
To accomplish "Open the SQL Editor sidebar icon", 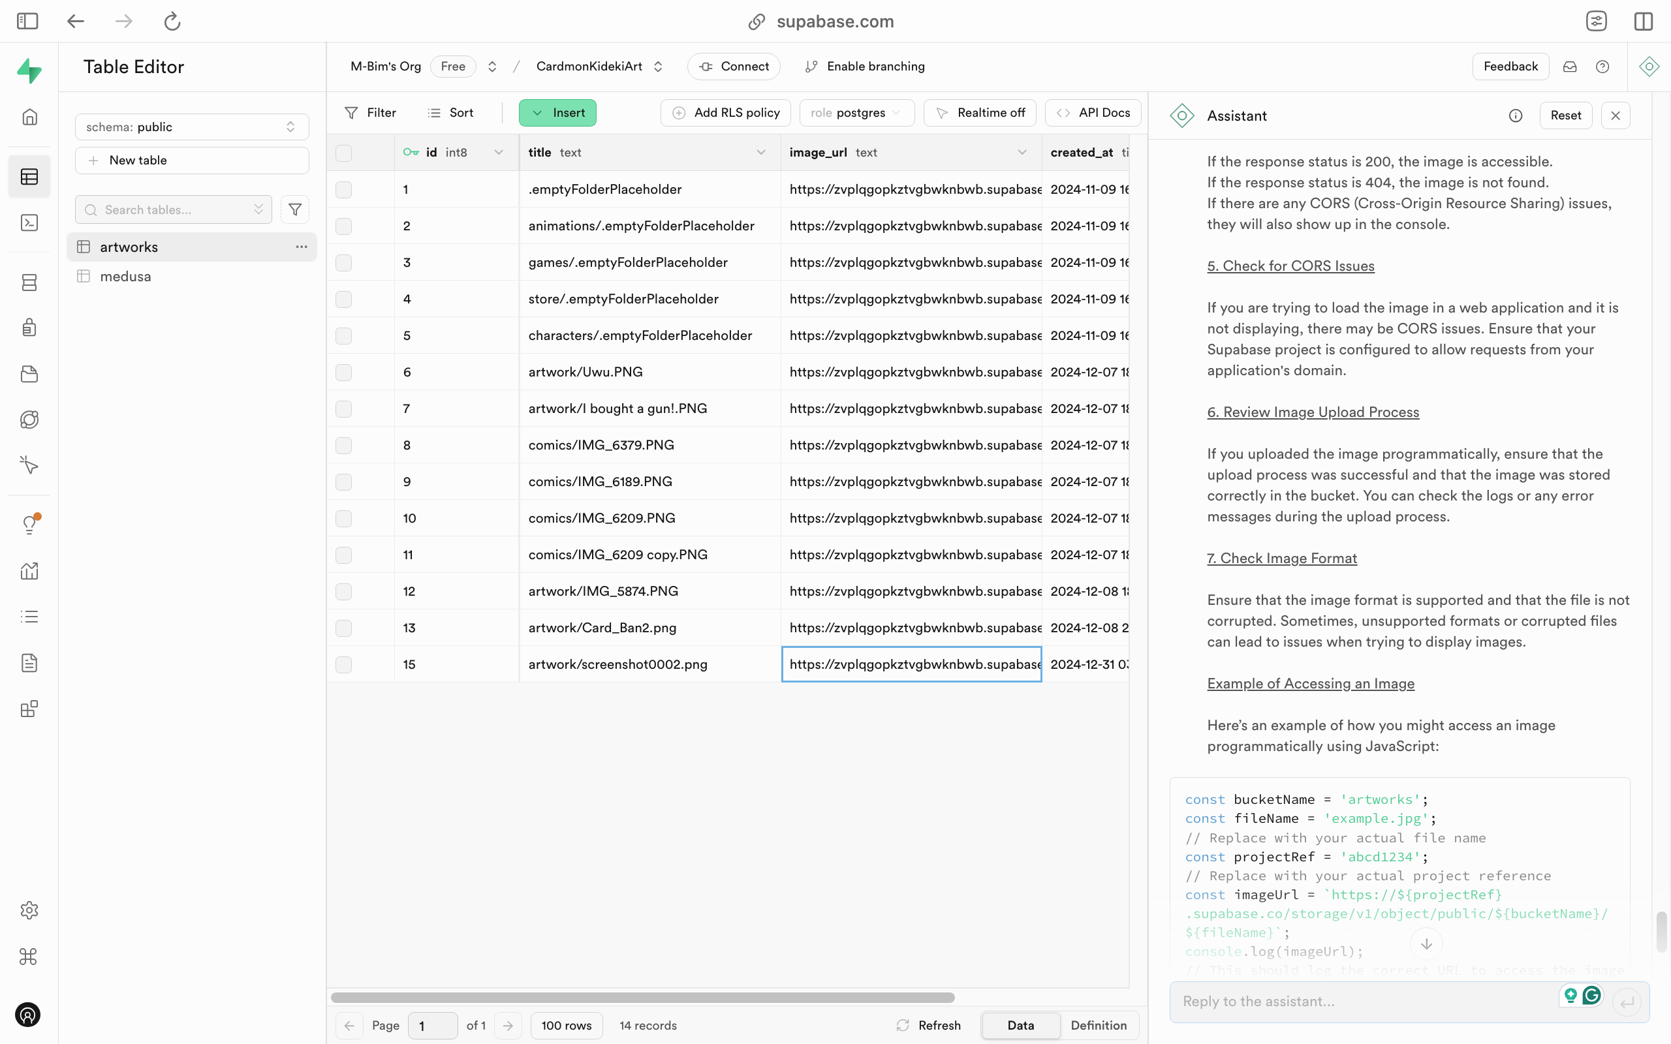I will pyautogui.click(x=29, y=223).
